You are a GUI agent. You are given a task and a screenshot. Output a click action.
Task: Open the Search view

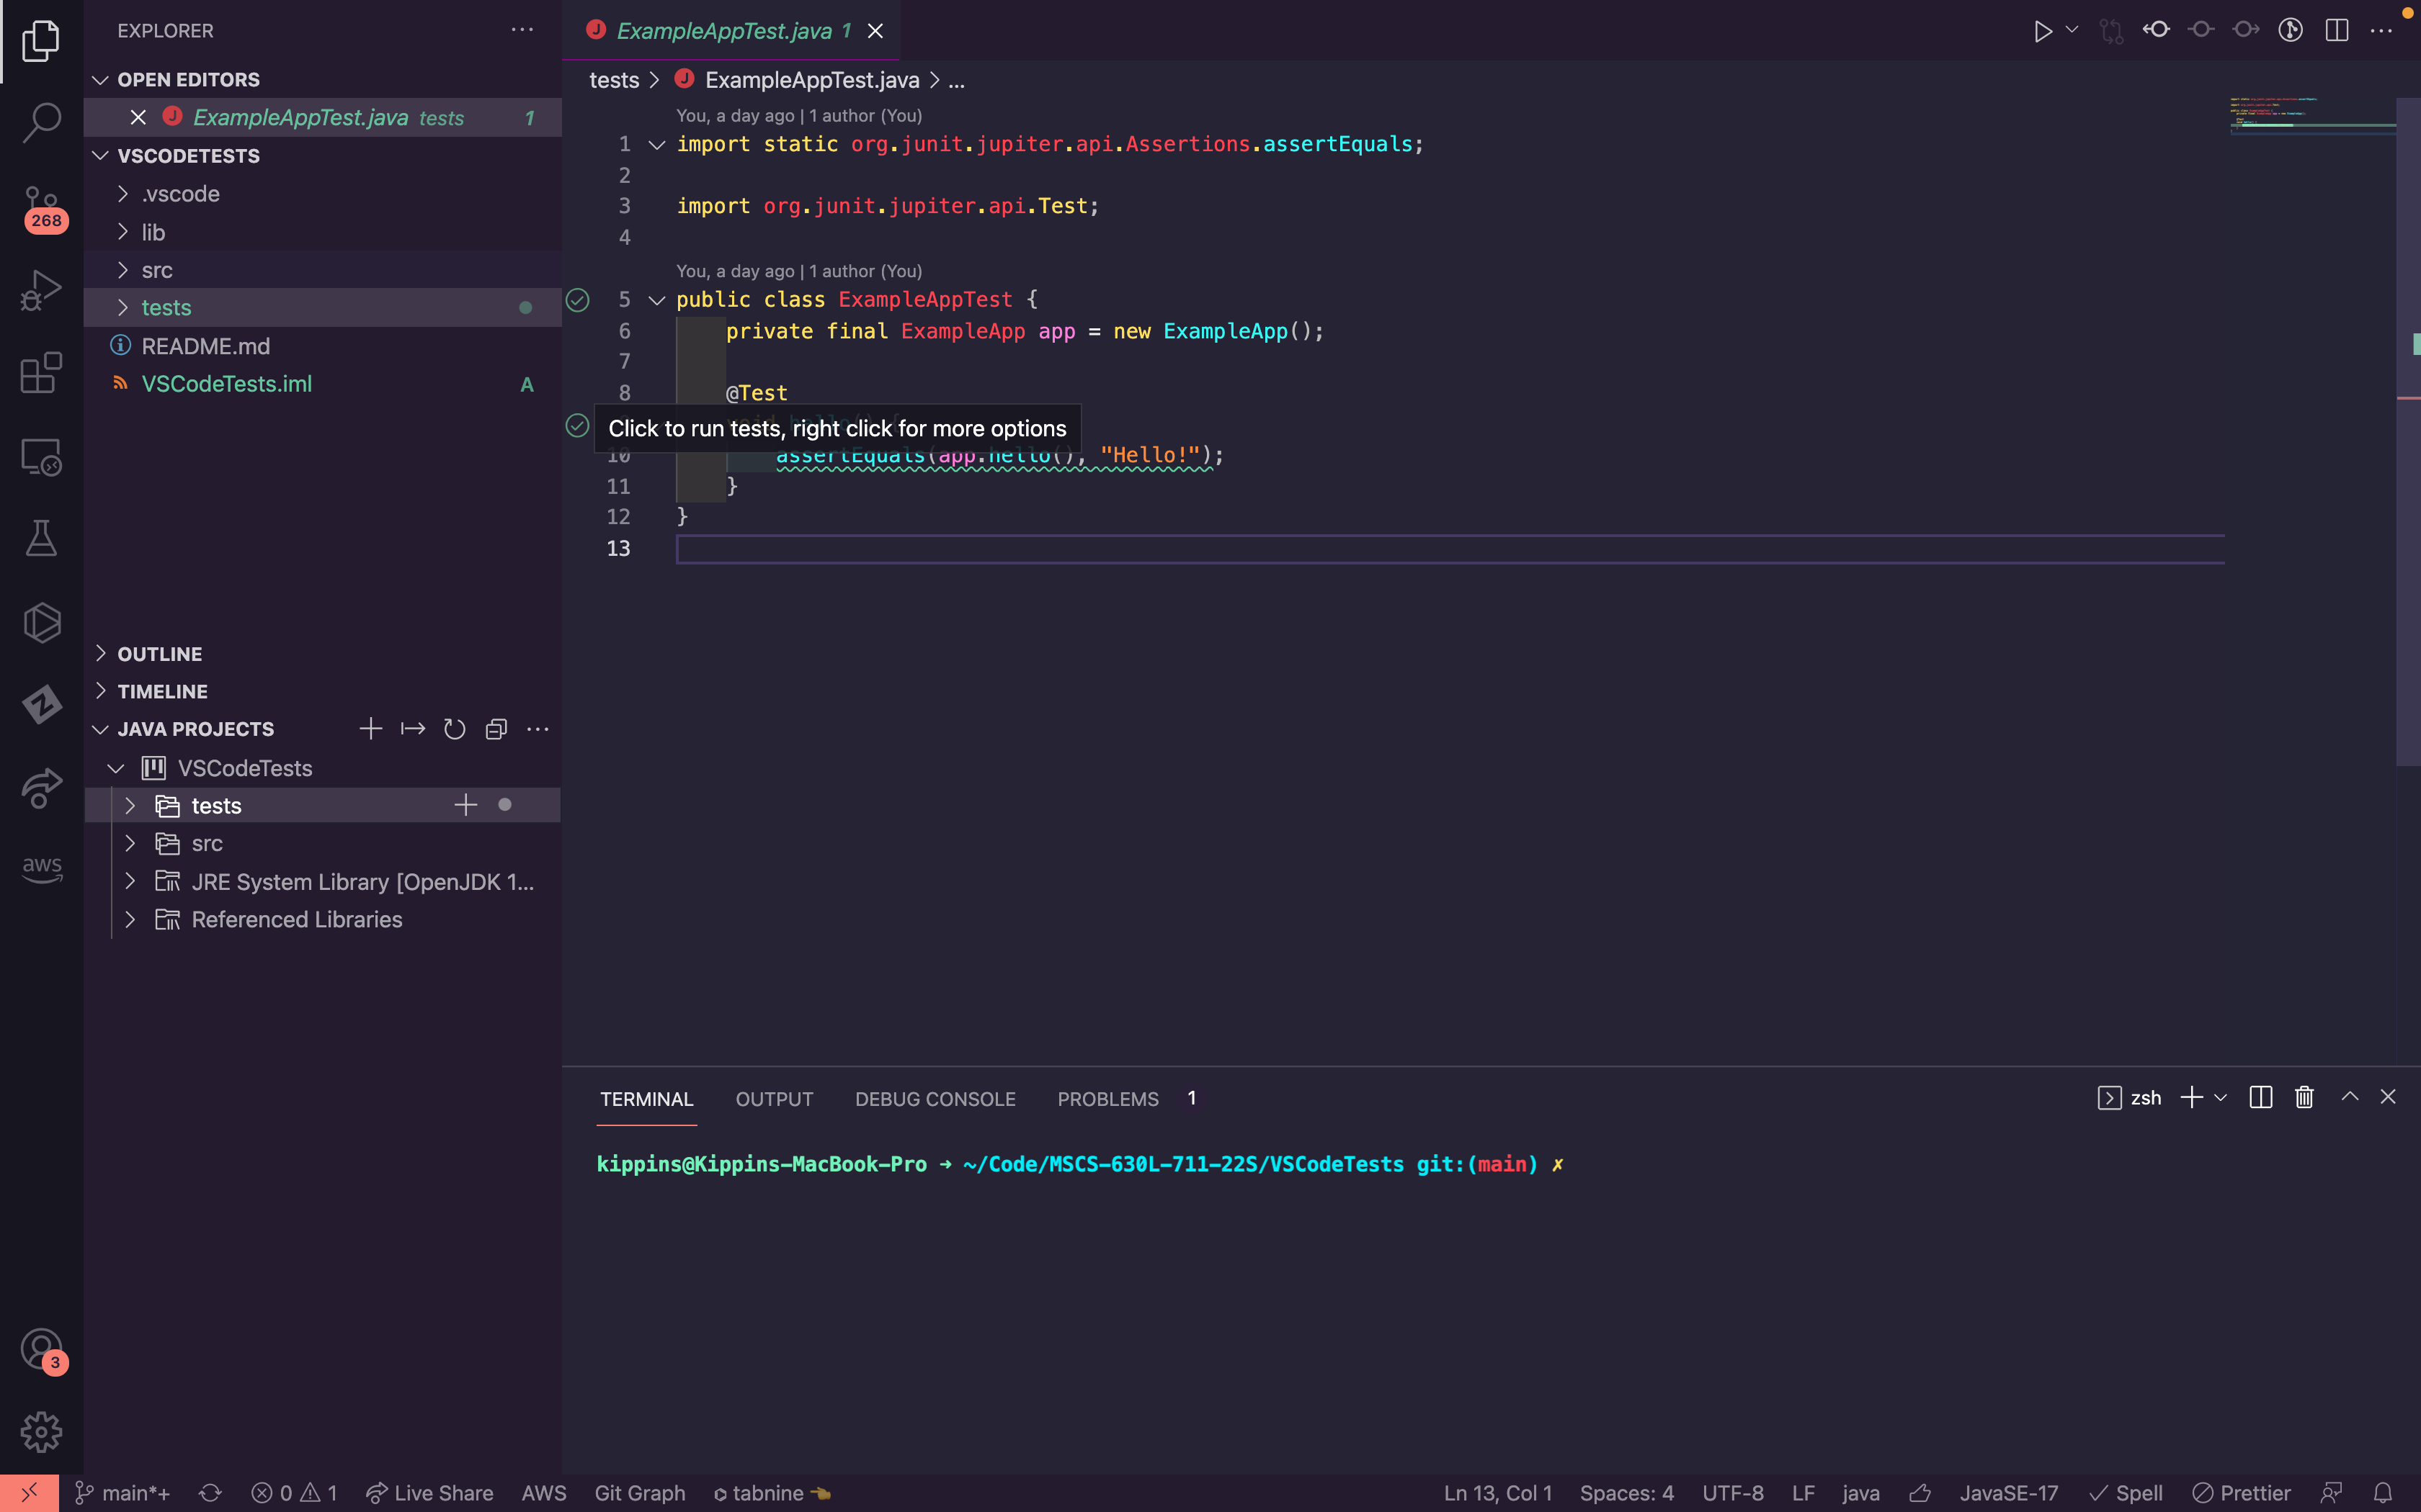[41, 123]
